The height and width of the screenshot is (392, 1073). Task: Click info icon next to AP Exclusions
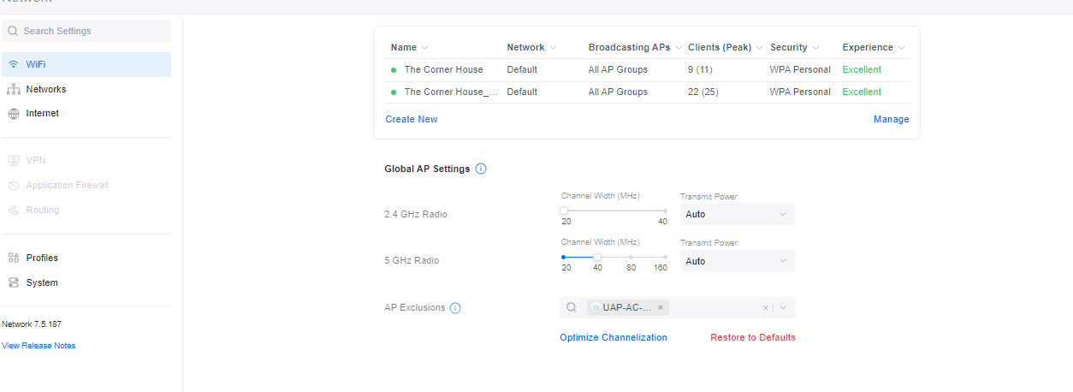click(455, 308)
